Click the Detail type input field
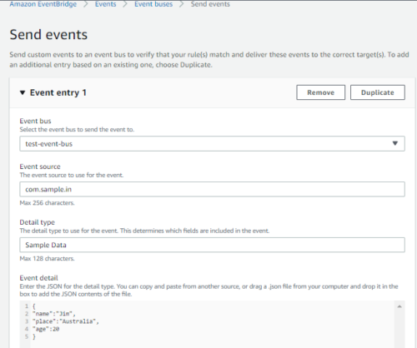 tap(212, 245)
